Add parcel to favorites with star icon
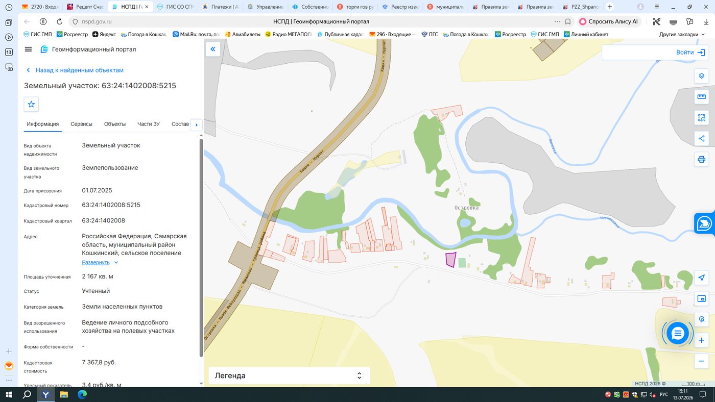715x402 pixels. [31, 104]
